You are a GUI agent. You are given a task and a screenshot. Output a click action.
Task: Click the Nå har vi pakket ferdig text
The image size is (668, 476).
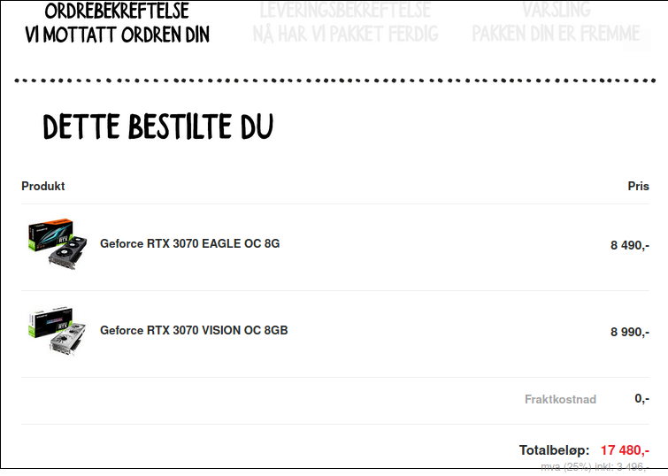pyautogui.click(x=345, y=35)
